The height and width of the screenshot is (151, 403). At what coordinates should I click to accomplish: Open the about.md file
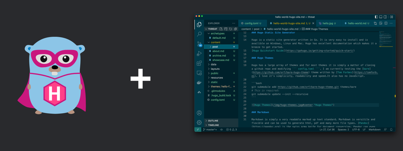coord(221,51)
